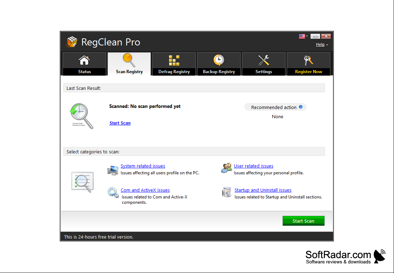The height and width of the screenshot is (273, 394).
Task: Click the User related issues people icon
Action: 226,168
